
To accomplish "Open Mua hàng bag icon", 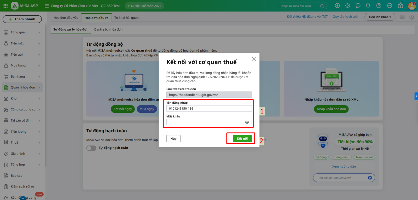I will 6,66.
